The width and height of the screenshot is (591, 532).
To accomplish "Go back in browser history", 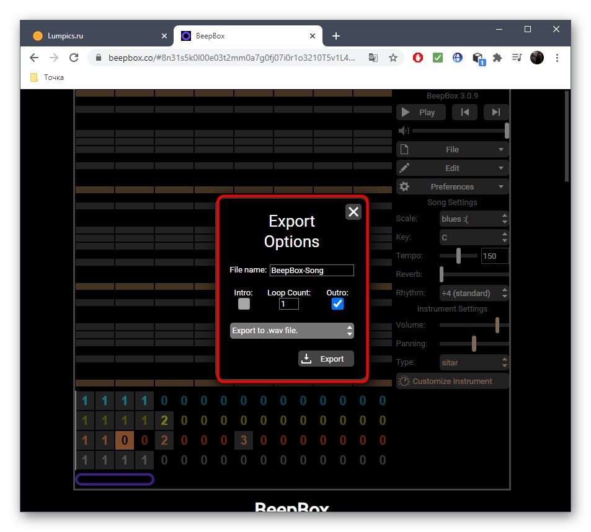I will [34, 58].
